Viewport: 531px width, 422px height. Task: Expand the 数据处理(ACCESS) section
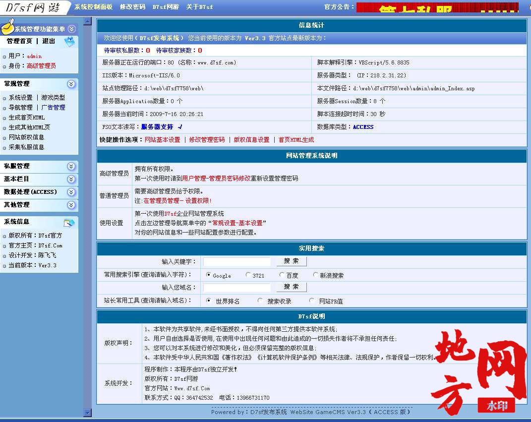tap(71, 192)
